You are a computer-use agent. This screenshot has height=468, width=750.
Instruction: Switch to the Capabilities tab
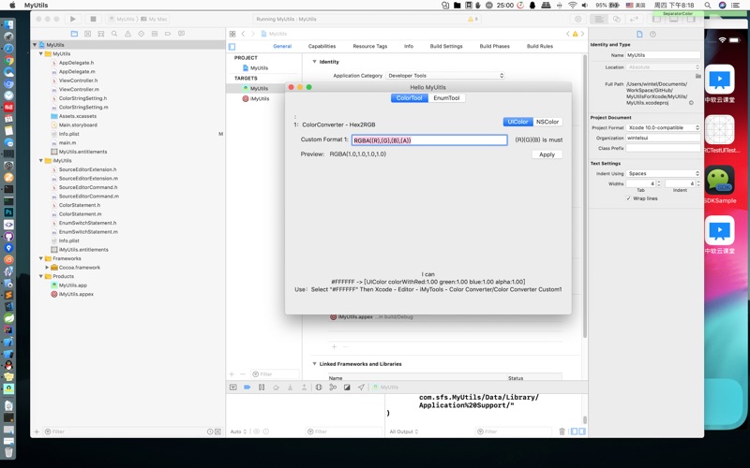coord(322,46)
